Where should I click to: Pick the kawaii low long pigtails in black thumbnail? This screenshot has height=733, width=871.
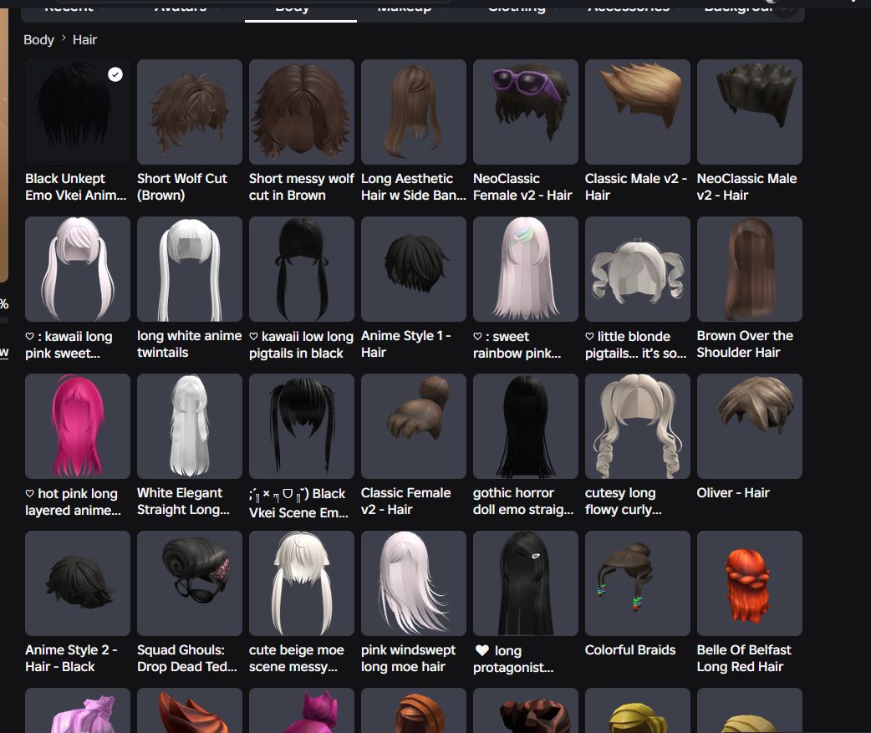[x=302, y=269]
